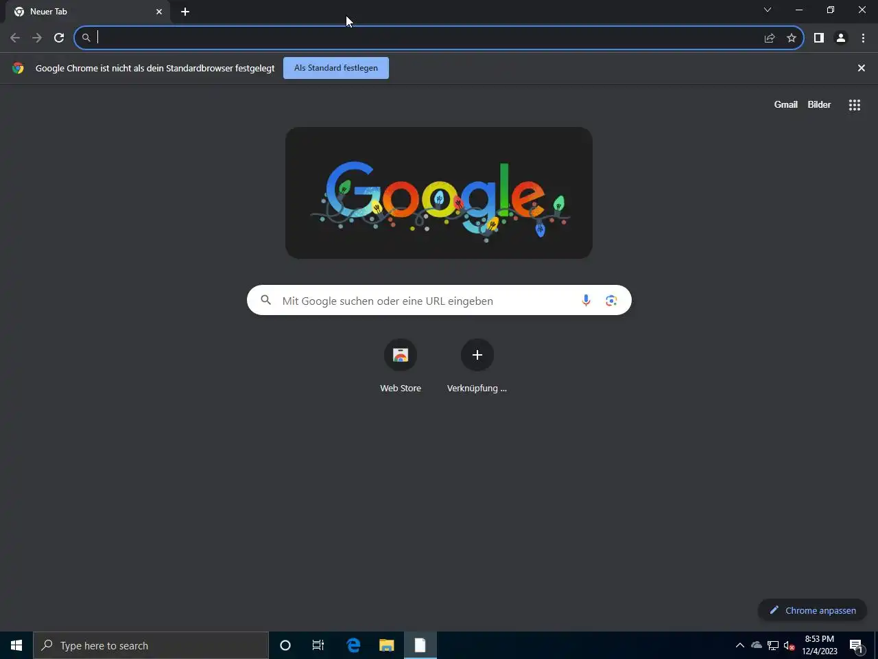This screenshot has height=659, width=878.
Task: Go forward using the forward arrow
Action: 37,38
